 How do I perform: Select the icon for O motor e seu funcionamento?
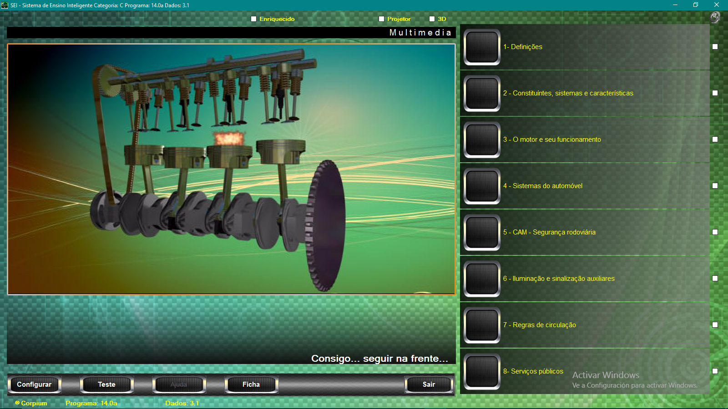482,140
